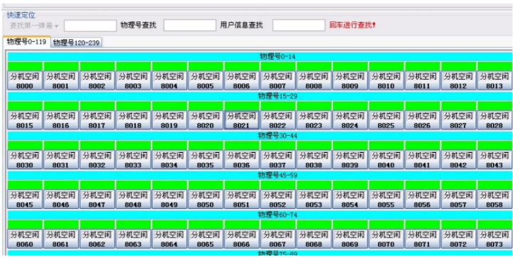
Task: Click the 物理号45-59 group header
Action: coord(260,176)
